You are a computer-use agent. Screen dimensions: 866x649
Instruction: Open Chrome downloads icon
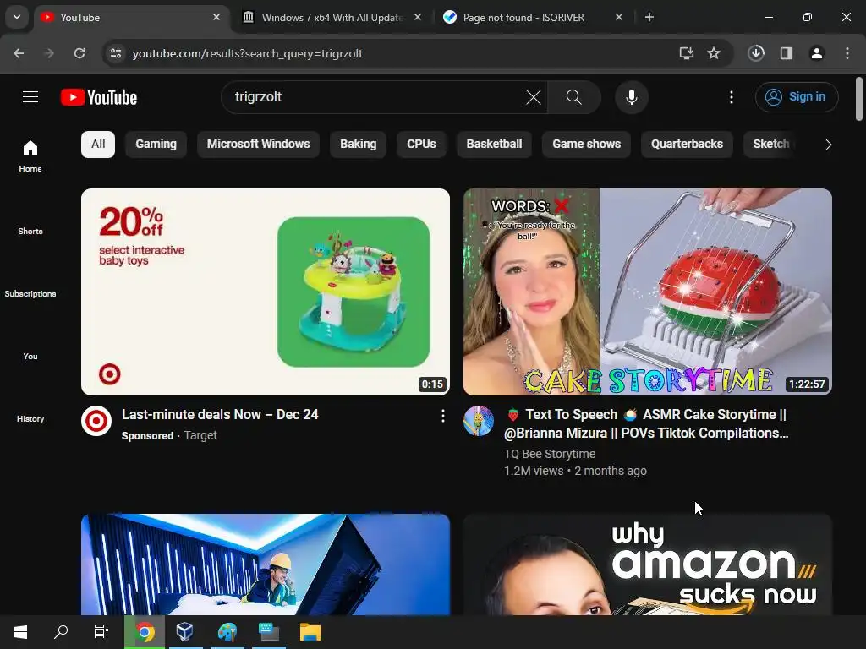click(x=756, y=53)
